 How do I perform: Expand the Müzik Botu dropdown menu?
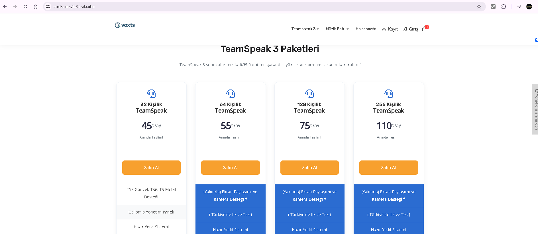tap(337, 29)
